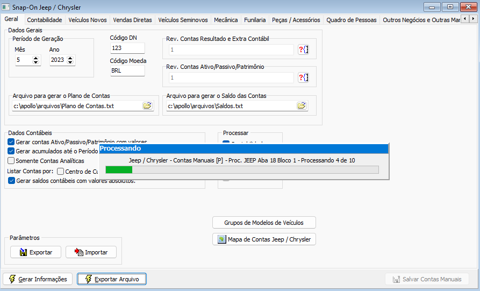
Task: Click the Exportar parameters button
Action: (36, 252)
